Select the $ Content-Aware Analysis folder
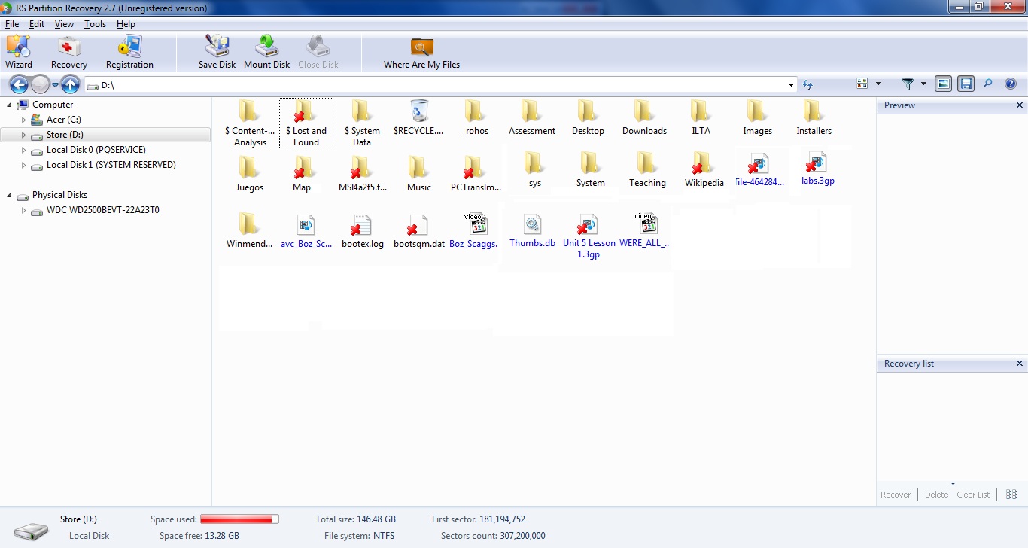The height and width of the screenshot is (548, 1028). tap(250, 123)
